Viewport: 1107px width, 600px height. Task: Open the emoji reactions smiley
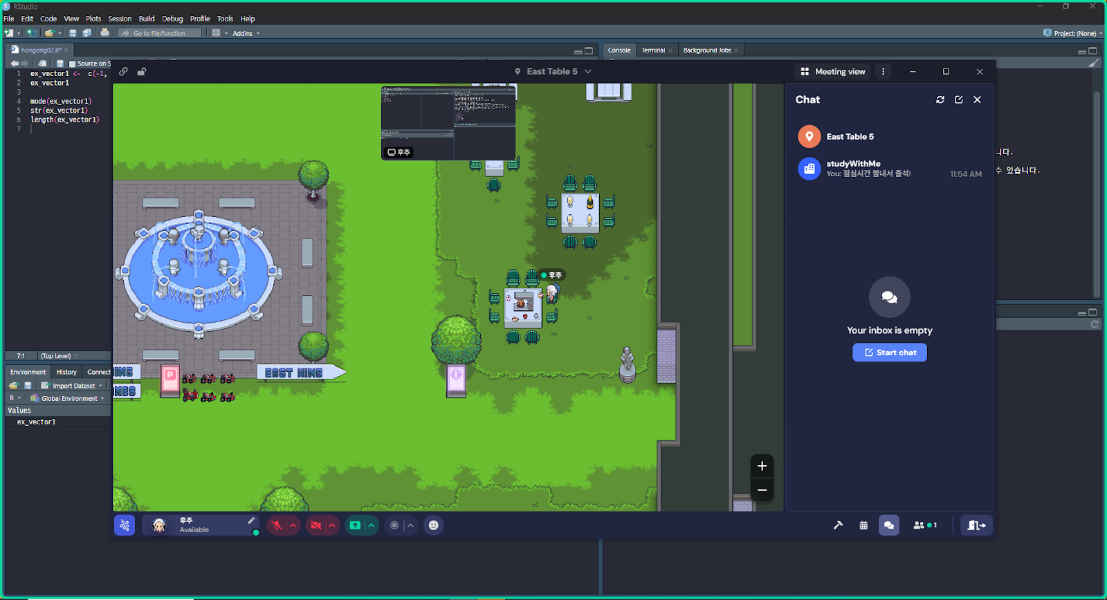point(434,525)
